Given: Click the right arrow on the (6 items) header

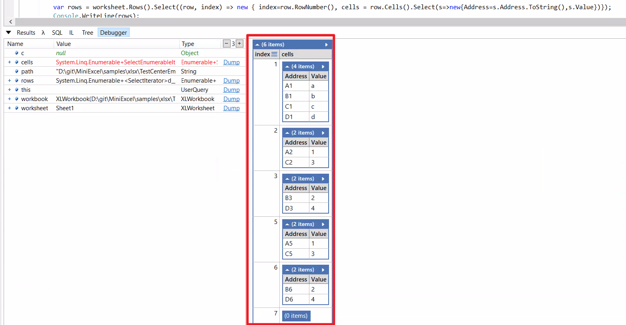Looking at the screenshot, I should 327,44.
